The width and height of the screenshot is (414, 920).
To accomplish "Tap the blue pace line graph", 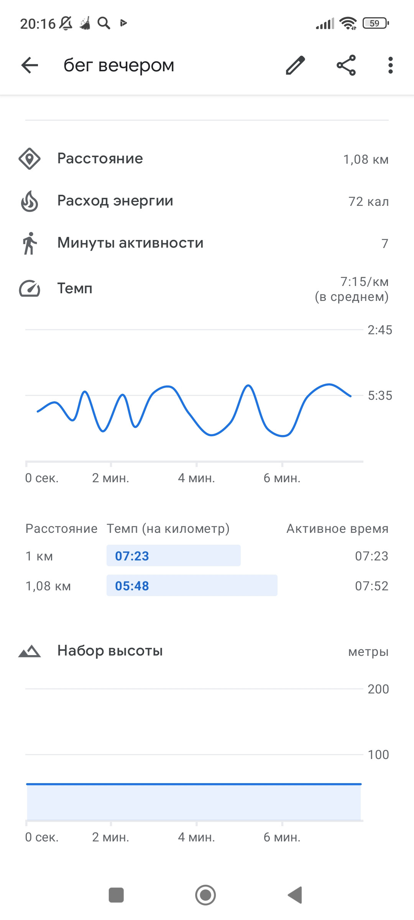I will tap(194, 410).
